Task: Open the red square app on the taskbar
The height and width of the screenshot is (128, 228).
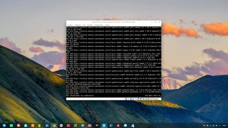Action: click(x=68, y=126)
